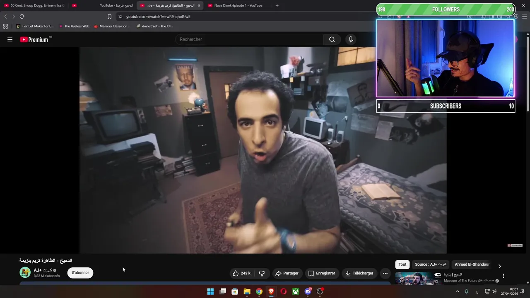Open the Museum of The Future suggested thumbnail

tap(418, 279)
